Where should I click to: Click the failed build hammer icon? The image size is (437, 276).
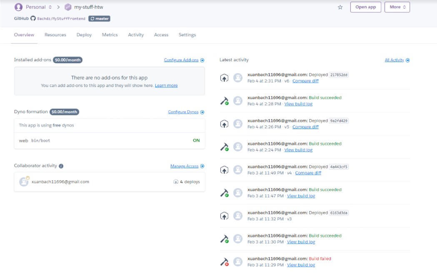tap(225, 262)
